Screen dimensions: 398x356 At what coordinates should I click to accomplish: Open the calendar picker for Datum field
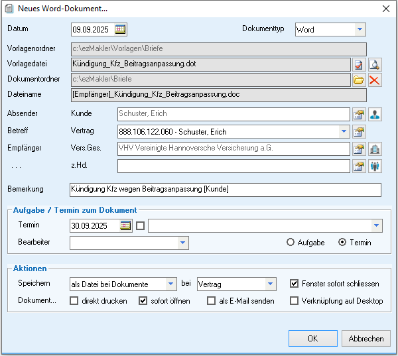pyautogui.click(x=120, y=29)
